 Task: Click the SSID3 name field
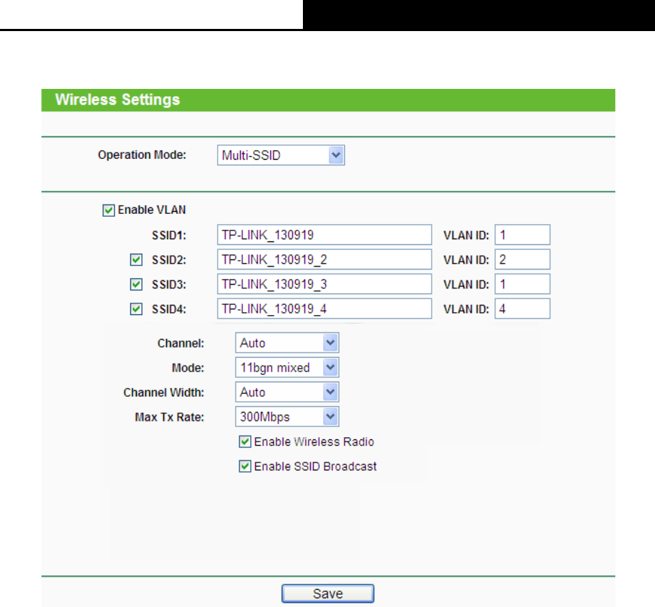(325, 284)
